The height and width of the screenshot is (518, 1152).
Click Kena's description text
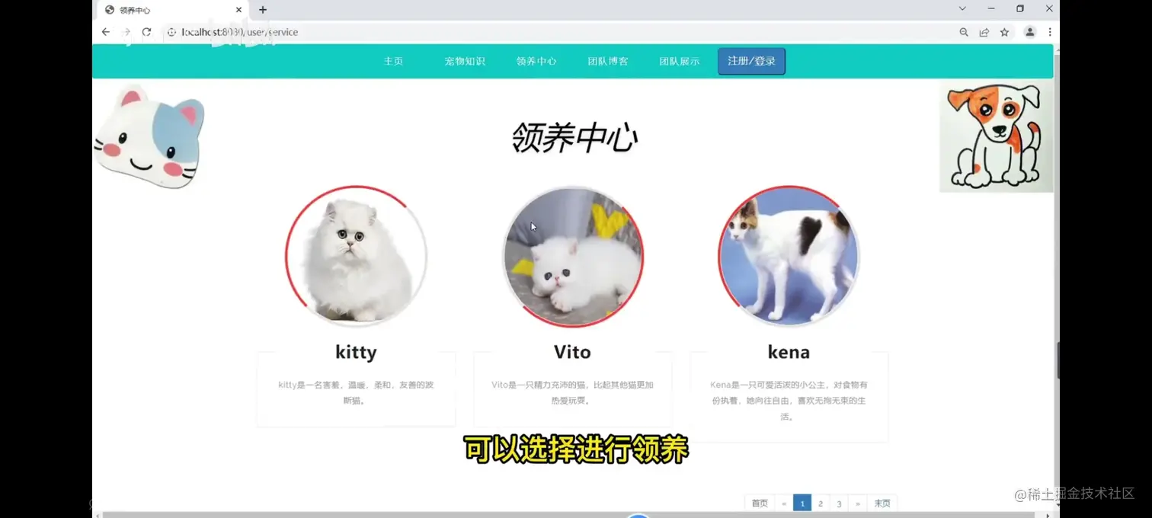[789, 401]
